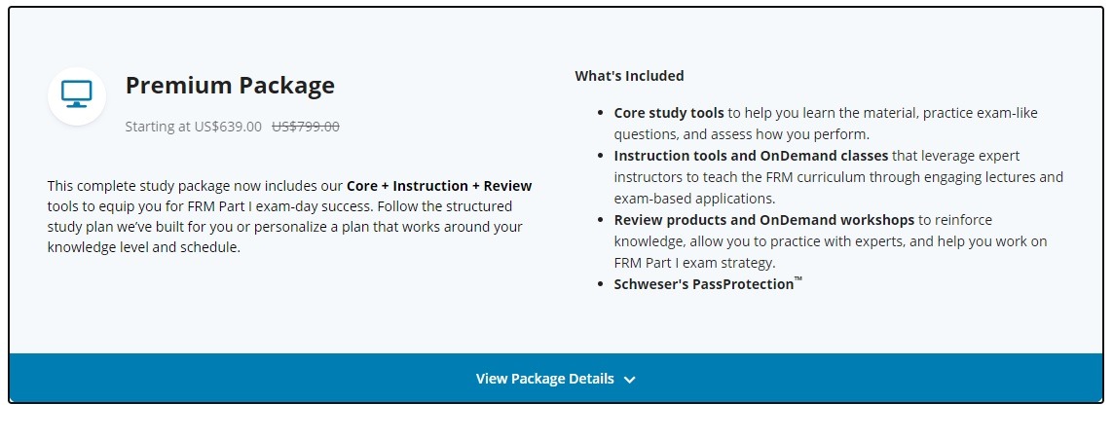Image resolution: width=1113 pixels, height=440 pixels.
Task: Select the Core study tools bullet text
Action: 669,113
